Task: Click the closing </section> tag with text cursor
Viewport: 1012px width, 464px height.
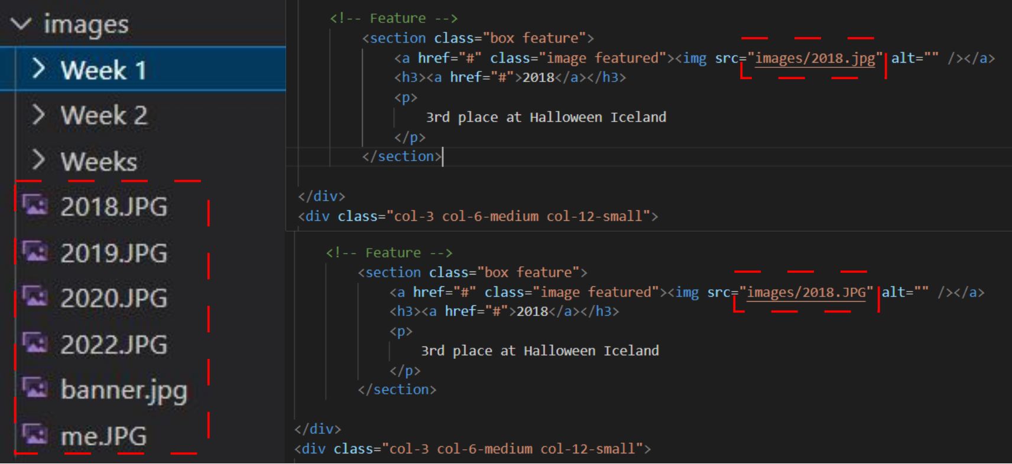Action: click(402, 156)
